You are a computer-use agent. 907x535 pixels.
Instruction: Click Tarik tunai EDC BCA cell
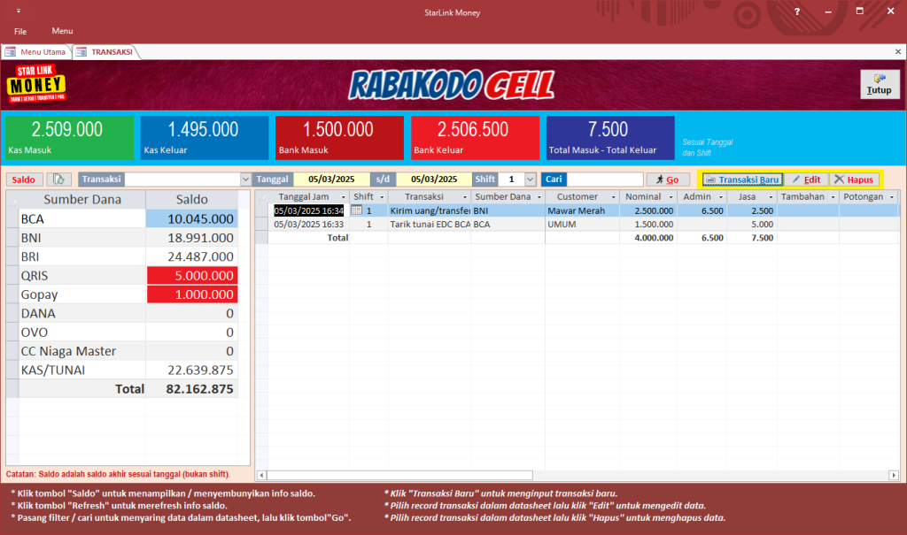(x=430, y=224)
